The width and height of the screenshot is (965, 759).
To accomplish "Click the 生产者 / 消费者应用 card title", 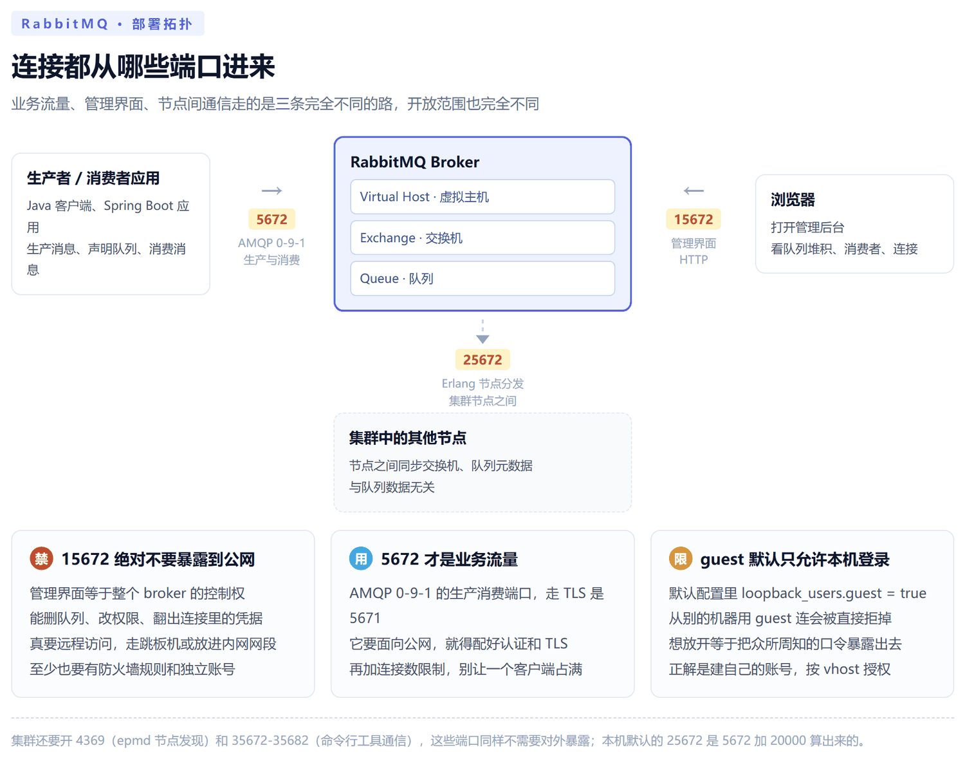I will [x=93, y=178].
